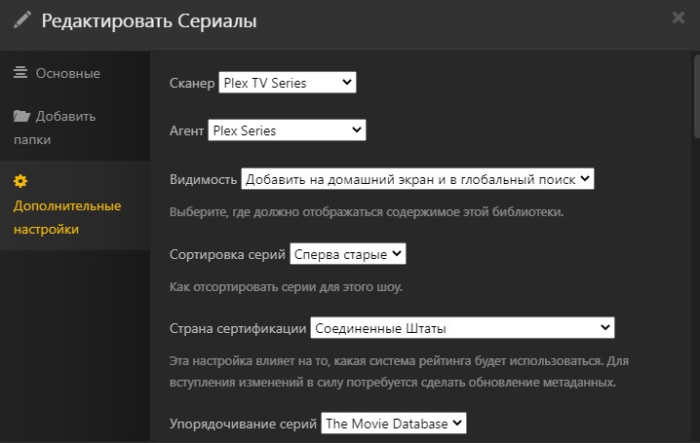
Task: Close the Редактировать Сериалы dialog
Action: (678, 18)
